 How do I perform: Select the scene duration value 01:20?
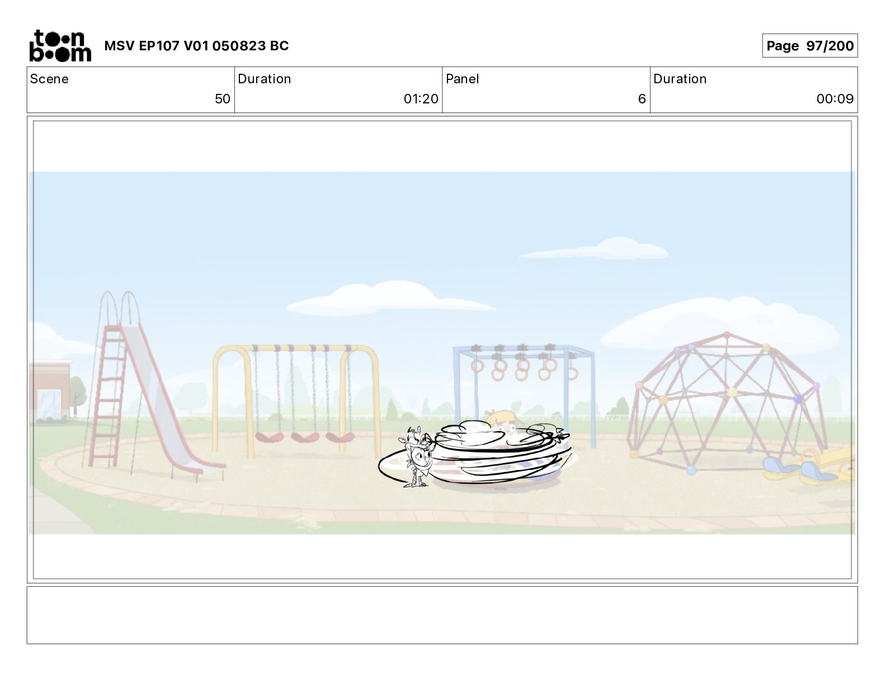[421, 99]
